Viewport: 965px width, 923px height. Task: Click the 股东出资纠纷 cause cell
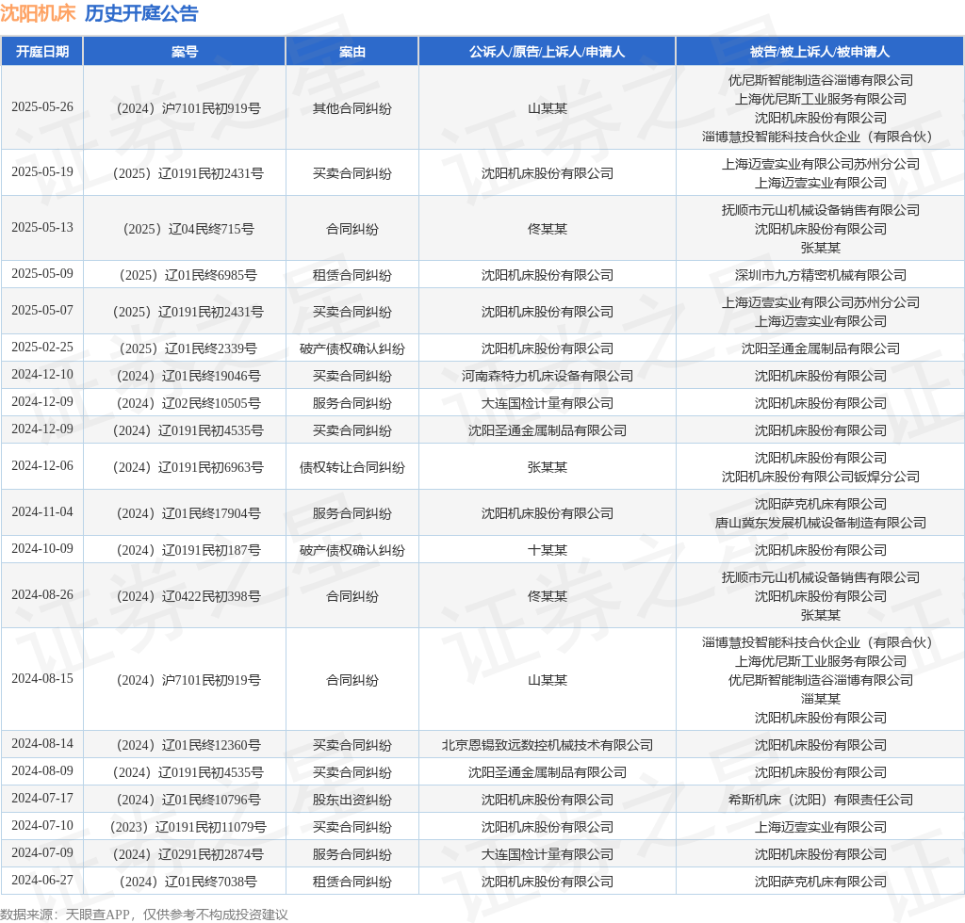click(352, 800)
